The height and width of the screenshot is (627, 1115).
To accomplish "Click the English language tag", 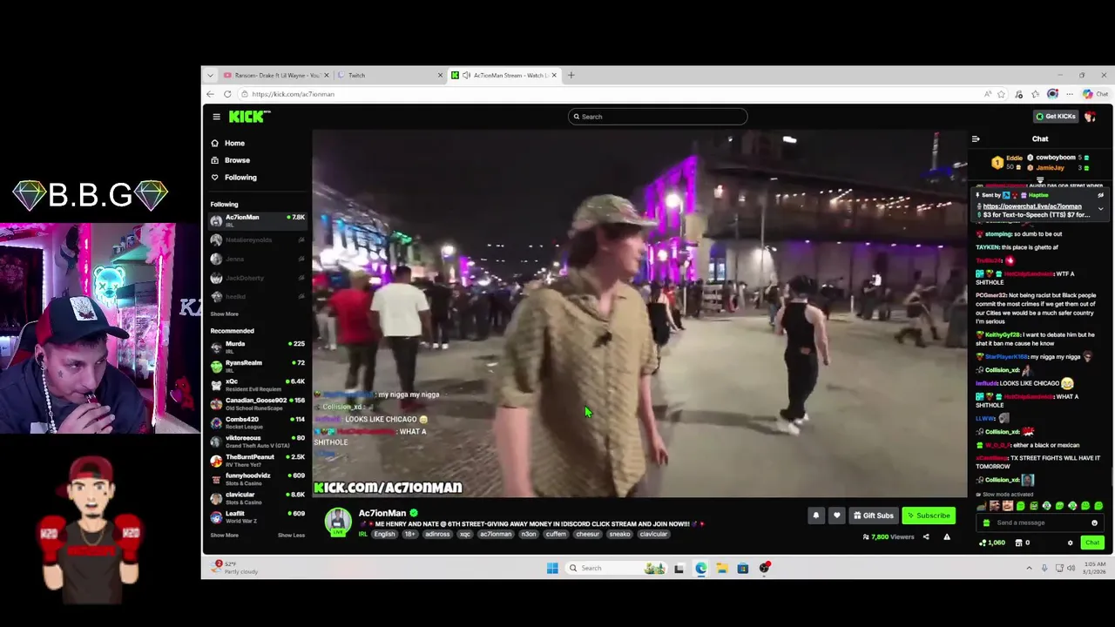I will point(384,534).
